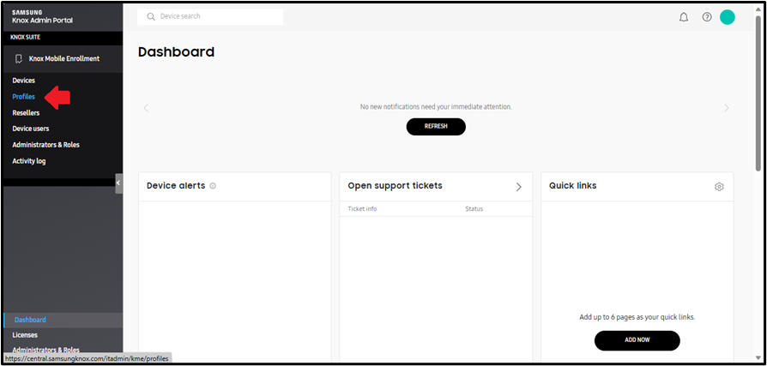Go to next notification with right arrow

point(727,108)
